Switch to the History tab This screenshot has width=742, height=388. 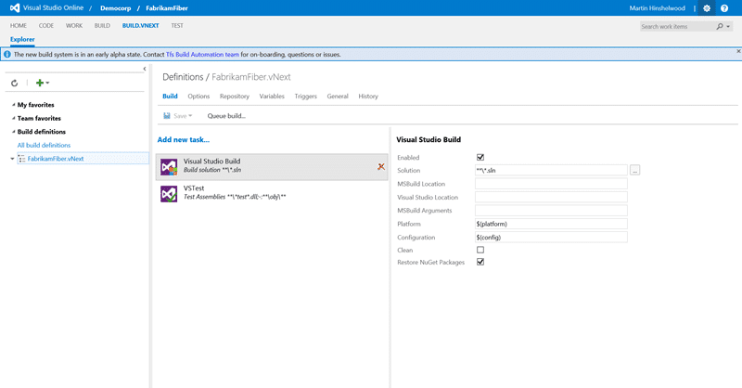tap(368, 97)
